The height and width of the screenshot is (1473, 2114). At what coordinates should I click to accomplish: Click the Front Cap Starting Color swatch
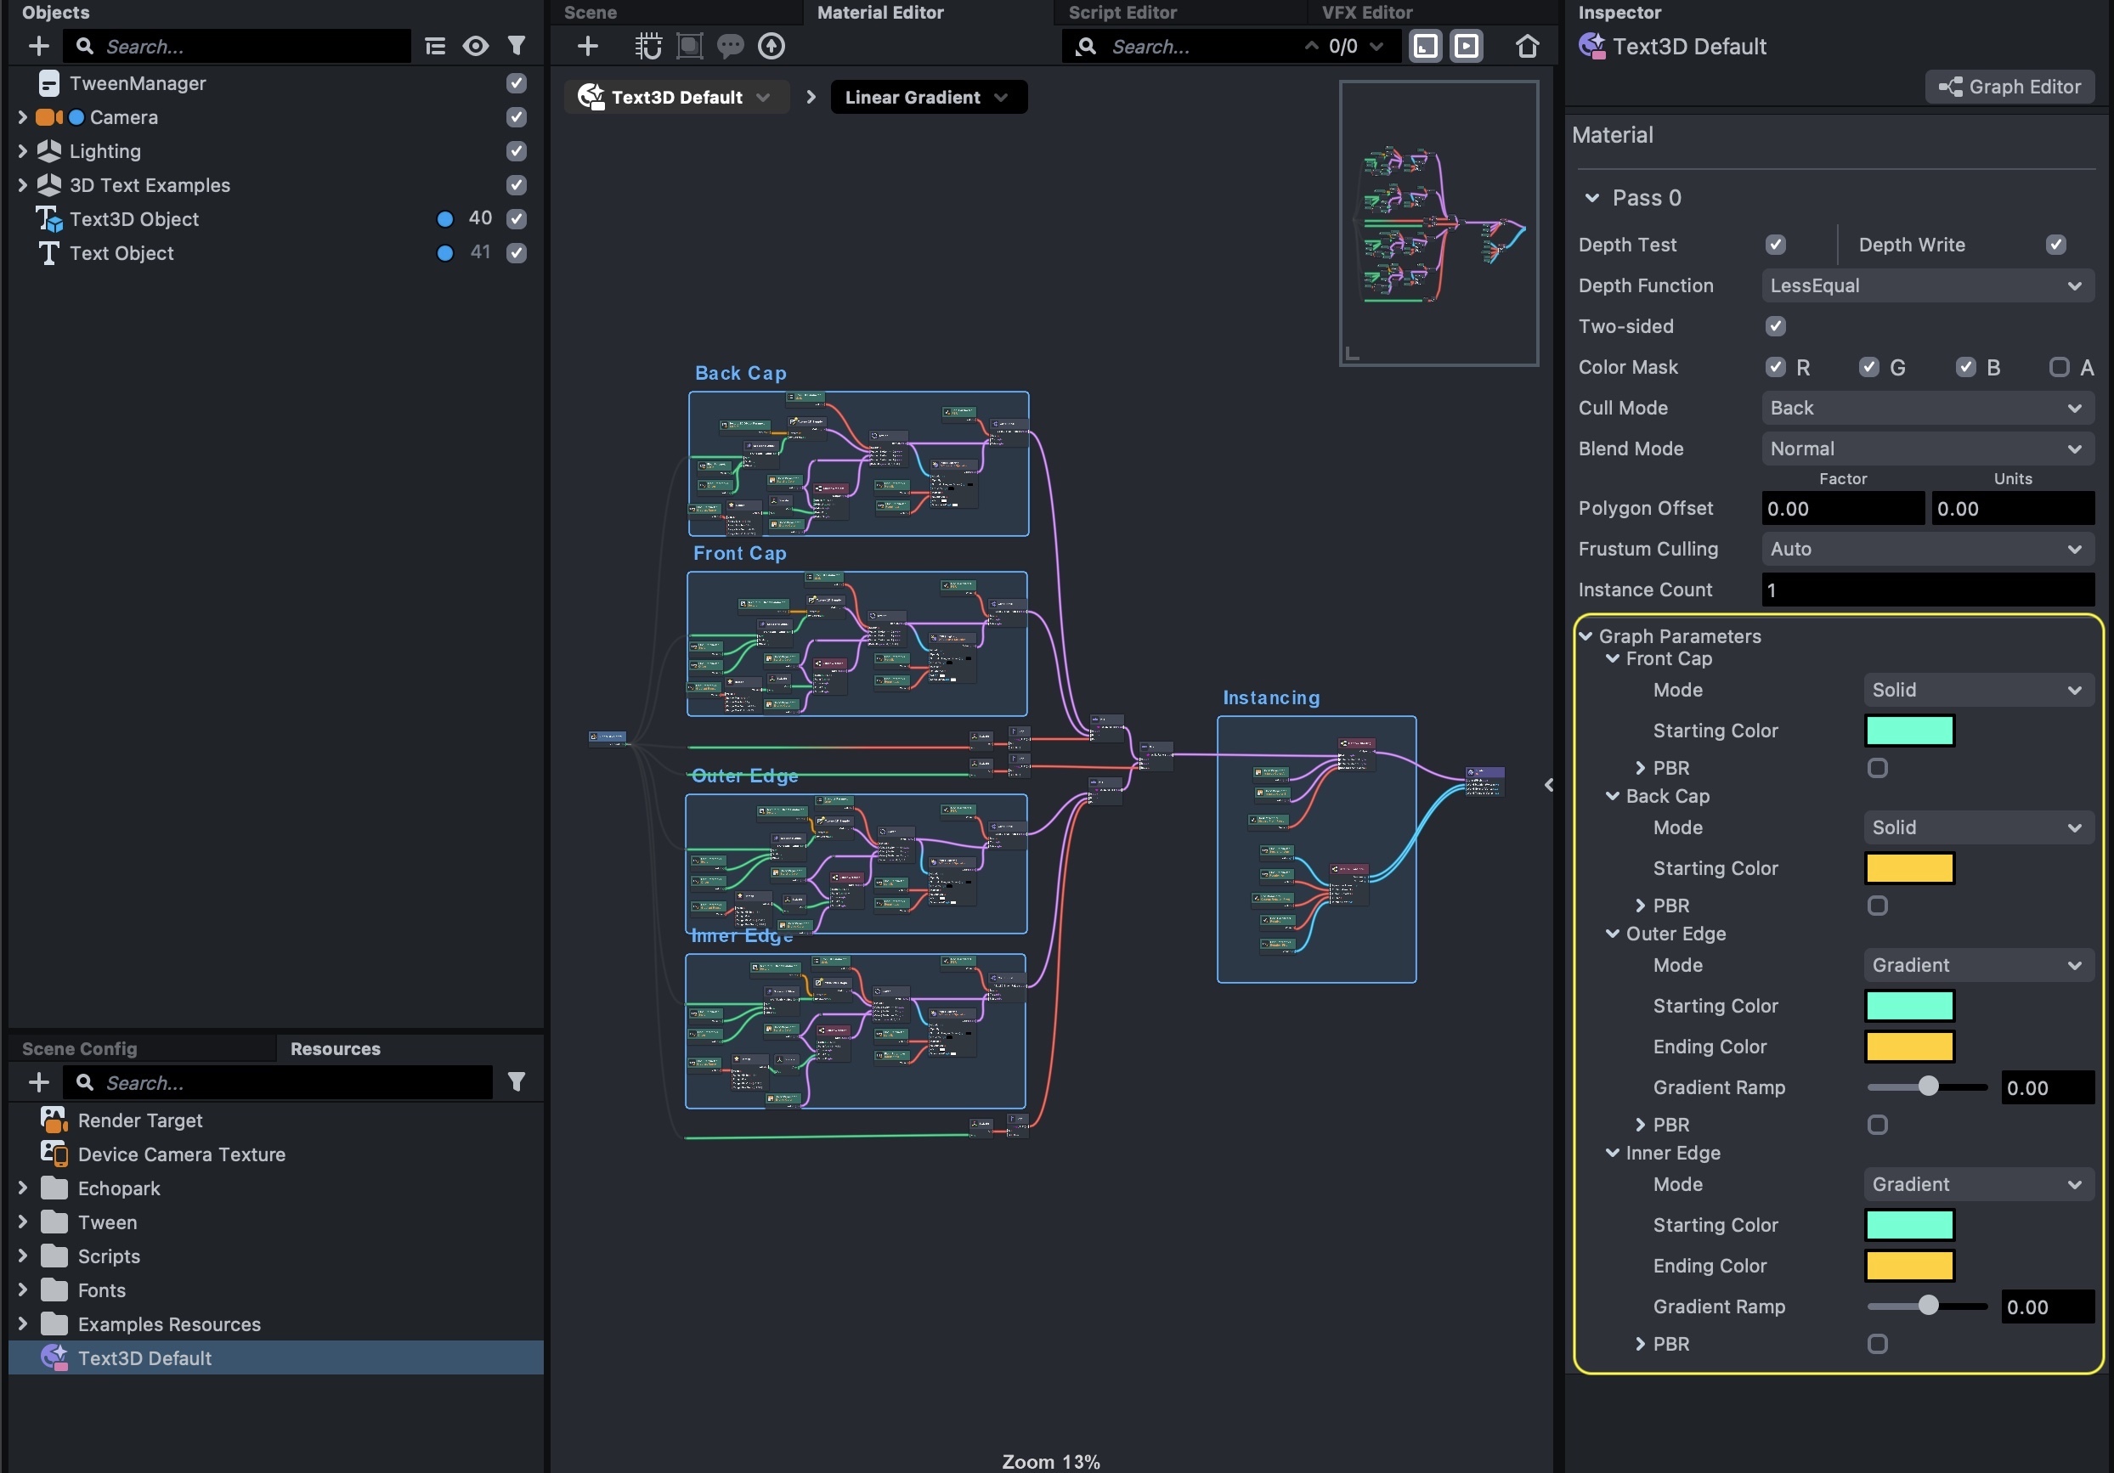[x=1908, y=730]
